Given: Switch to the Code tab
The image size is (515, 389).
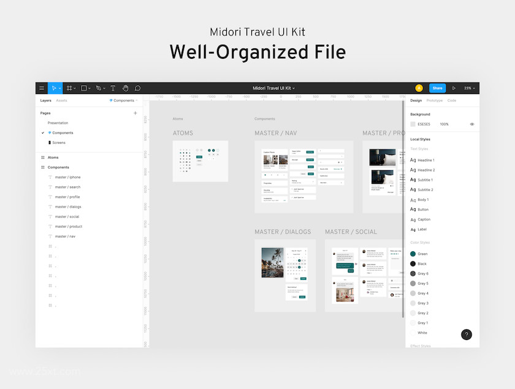Looking at the screenshot, I should coord(452,100).
